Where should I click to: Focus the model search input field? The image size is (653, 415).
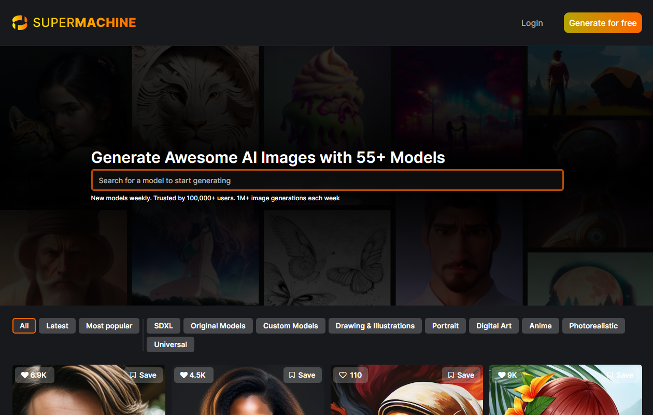pos(327,181)
